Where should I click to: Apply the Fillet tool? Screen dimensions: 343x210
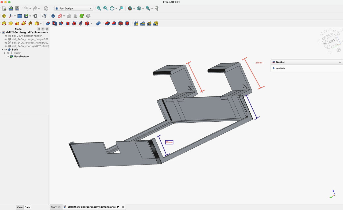tap(108, 24)
